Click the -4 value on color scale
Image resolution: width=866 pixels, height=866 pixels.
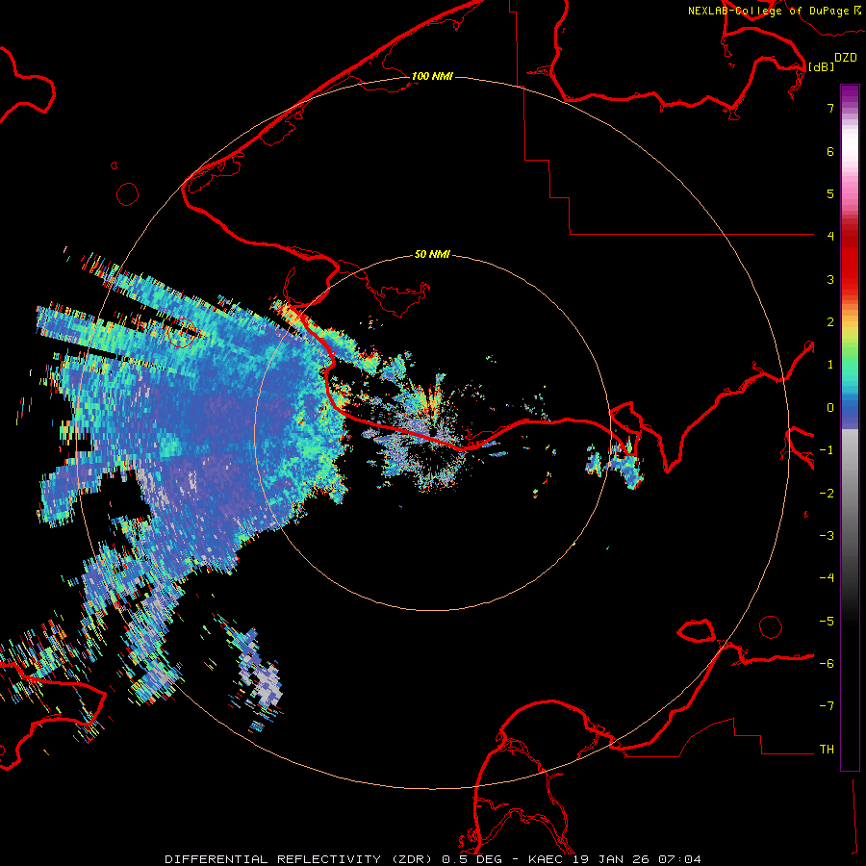click(827, 578)
